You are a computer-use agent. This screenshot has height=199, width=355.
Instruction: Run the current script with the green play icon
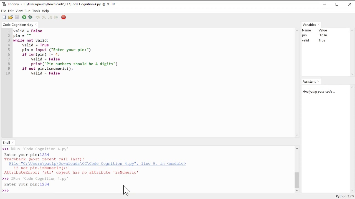(x=24, y=17)
